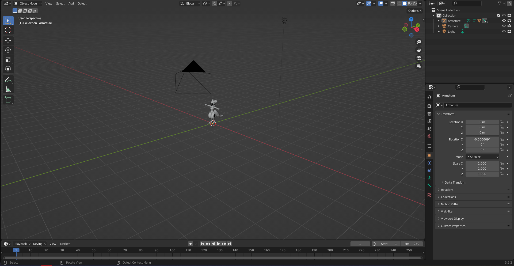
Task: Click the pan view hand icon
Action: tap(419, 50)
